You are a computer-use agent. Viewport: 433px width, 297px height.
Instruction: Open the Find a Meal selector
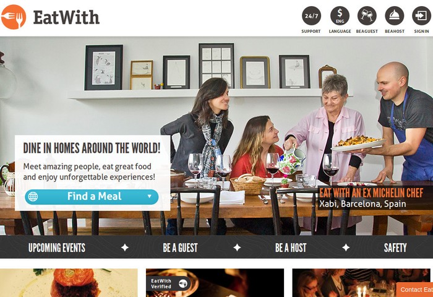tap(92, 197)
